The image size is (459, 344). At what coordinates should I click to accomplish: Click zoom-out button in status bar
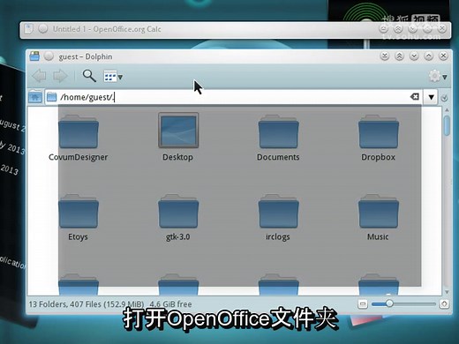click(x=363, y=303)
